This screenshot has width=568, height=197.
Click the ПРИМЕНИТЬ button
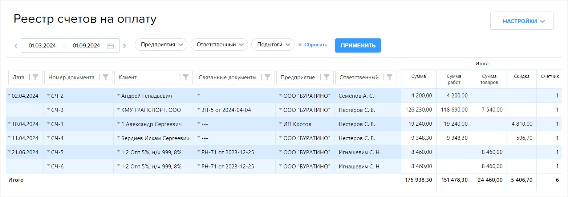pyautogui.click(x=358, y=45)
